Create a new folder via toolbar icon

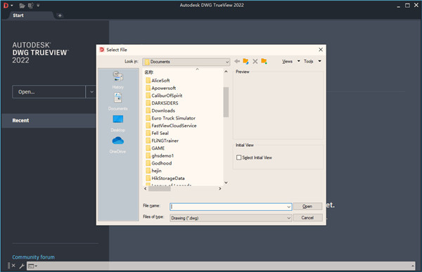264,61
